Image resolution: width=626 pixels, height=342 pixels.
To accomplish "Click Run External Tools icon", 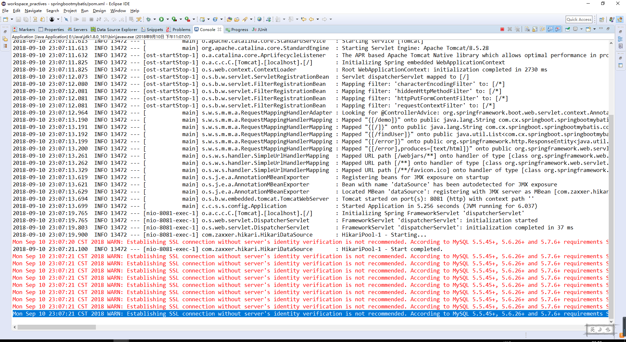I will [187, 19].
